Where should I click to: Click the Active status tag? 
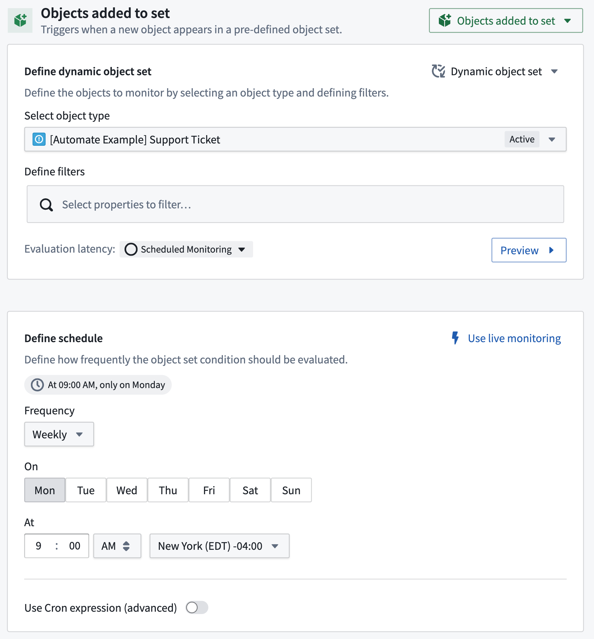522,139
